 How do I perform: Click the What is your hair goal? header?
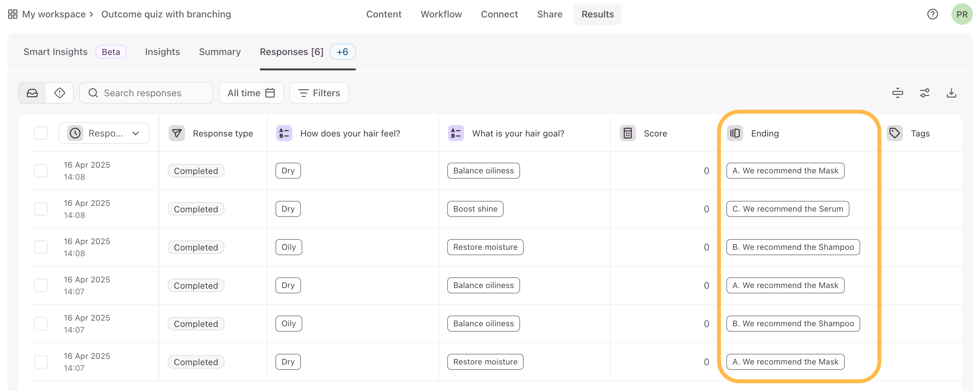click(x=518, y=133)
